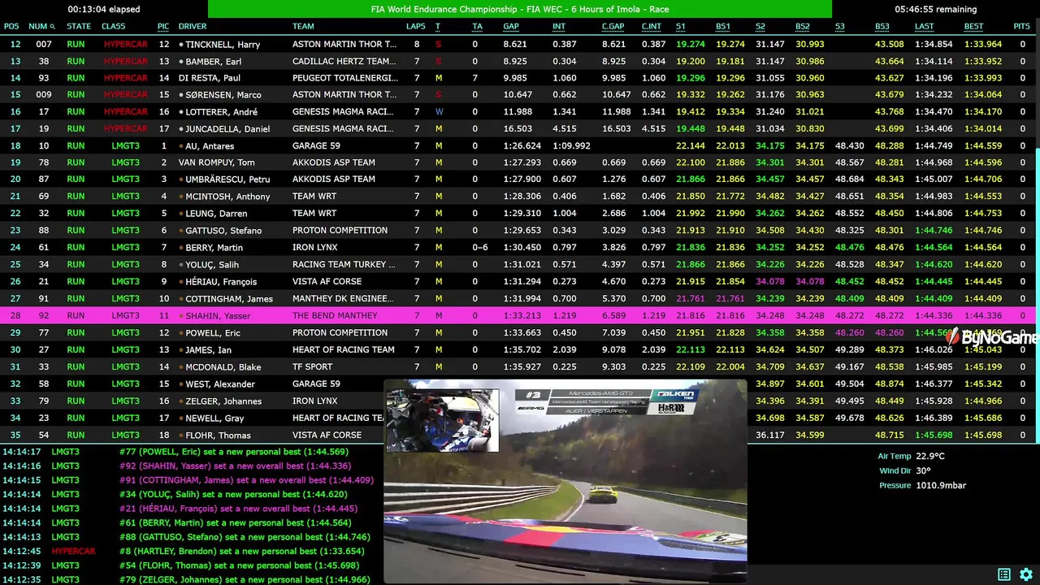
Task: Click the status dot before TINCKNELL, Harry
Action: (x=181, y=45)
